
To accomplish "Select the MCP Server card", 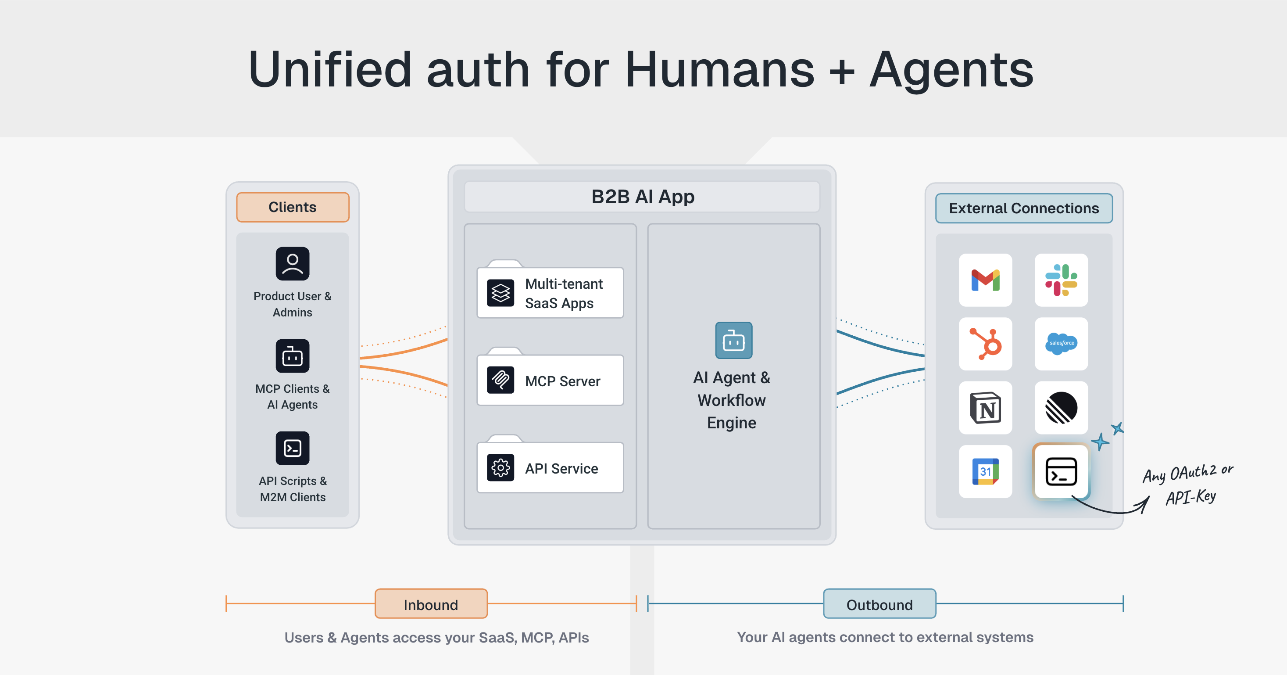I will tap(550, 381).
